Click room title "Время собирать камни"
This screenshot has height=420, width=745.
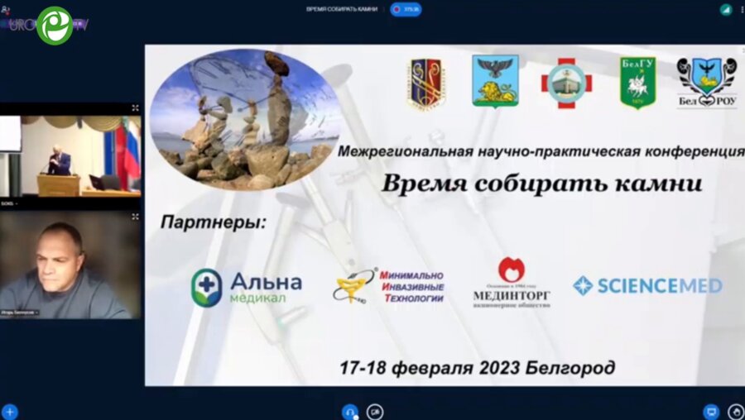coord(341,9)
